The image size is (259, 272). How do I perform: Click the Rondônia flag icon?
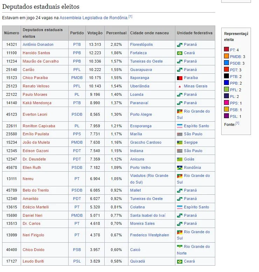[x=180, y=168]
